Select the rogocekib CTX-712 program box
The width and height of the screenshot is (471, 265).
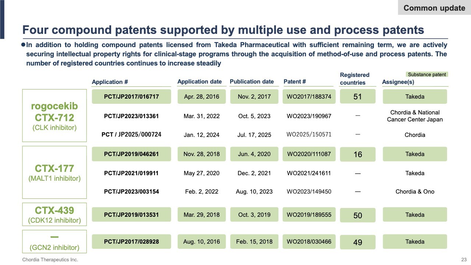[54, 115]
